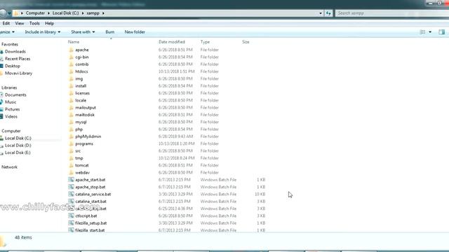This screenshot has width=449, height=252.
Task: Click the catalina_service.bat file icon
Action: tap(71, 194)
